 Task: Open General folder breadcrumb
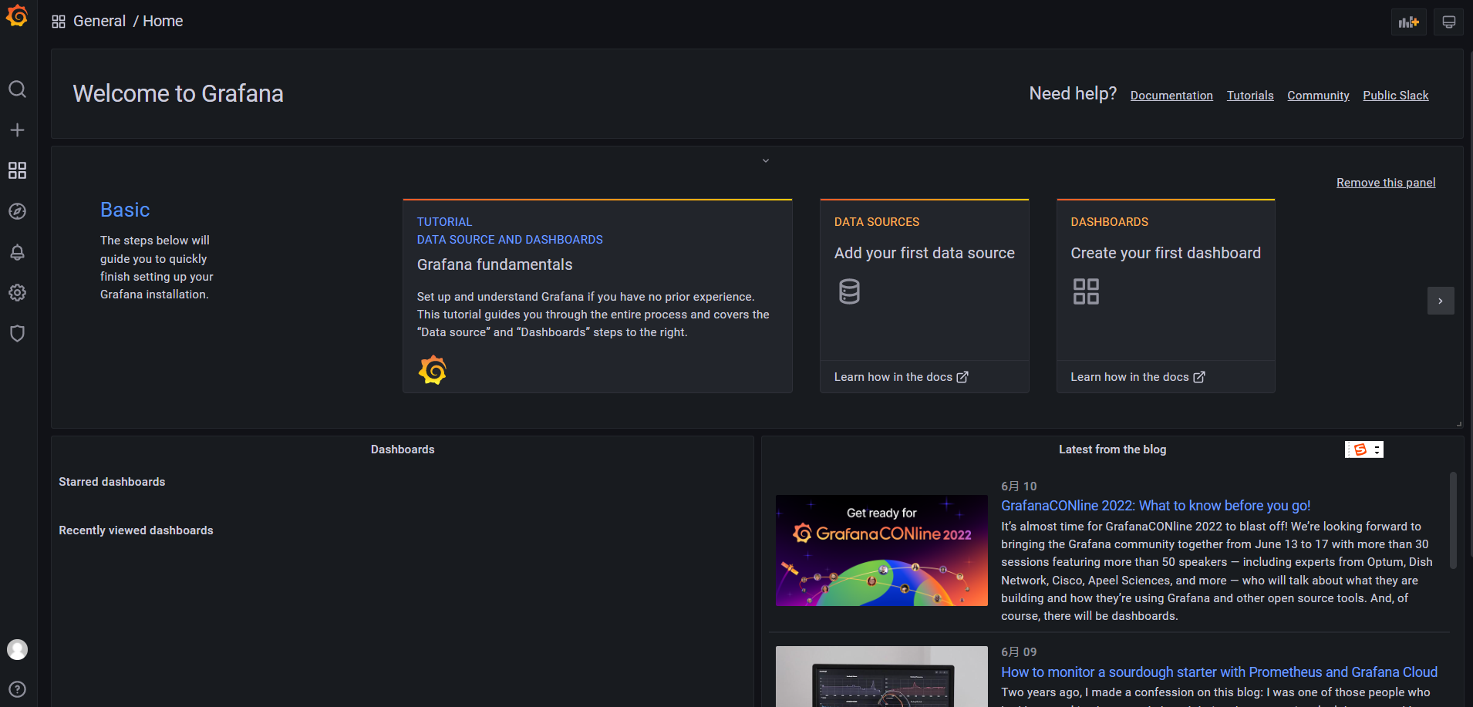(x=99, y=22)
